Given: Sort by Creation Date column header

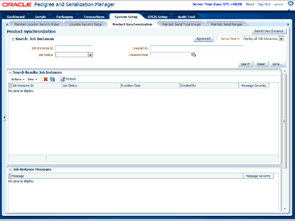Looking at the screenshot, I should click(x=150, y=85).
